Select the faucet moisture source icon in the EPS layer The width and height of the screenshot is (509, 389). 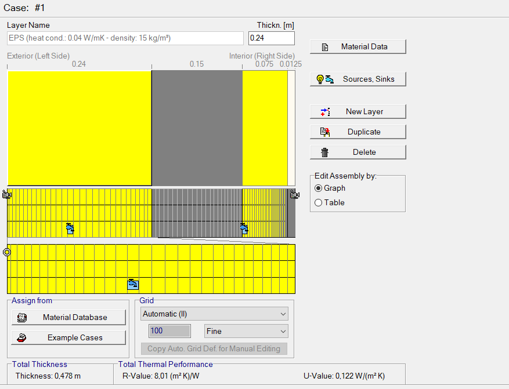pyautogui.click(x=70, y=228)
